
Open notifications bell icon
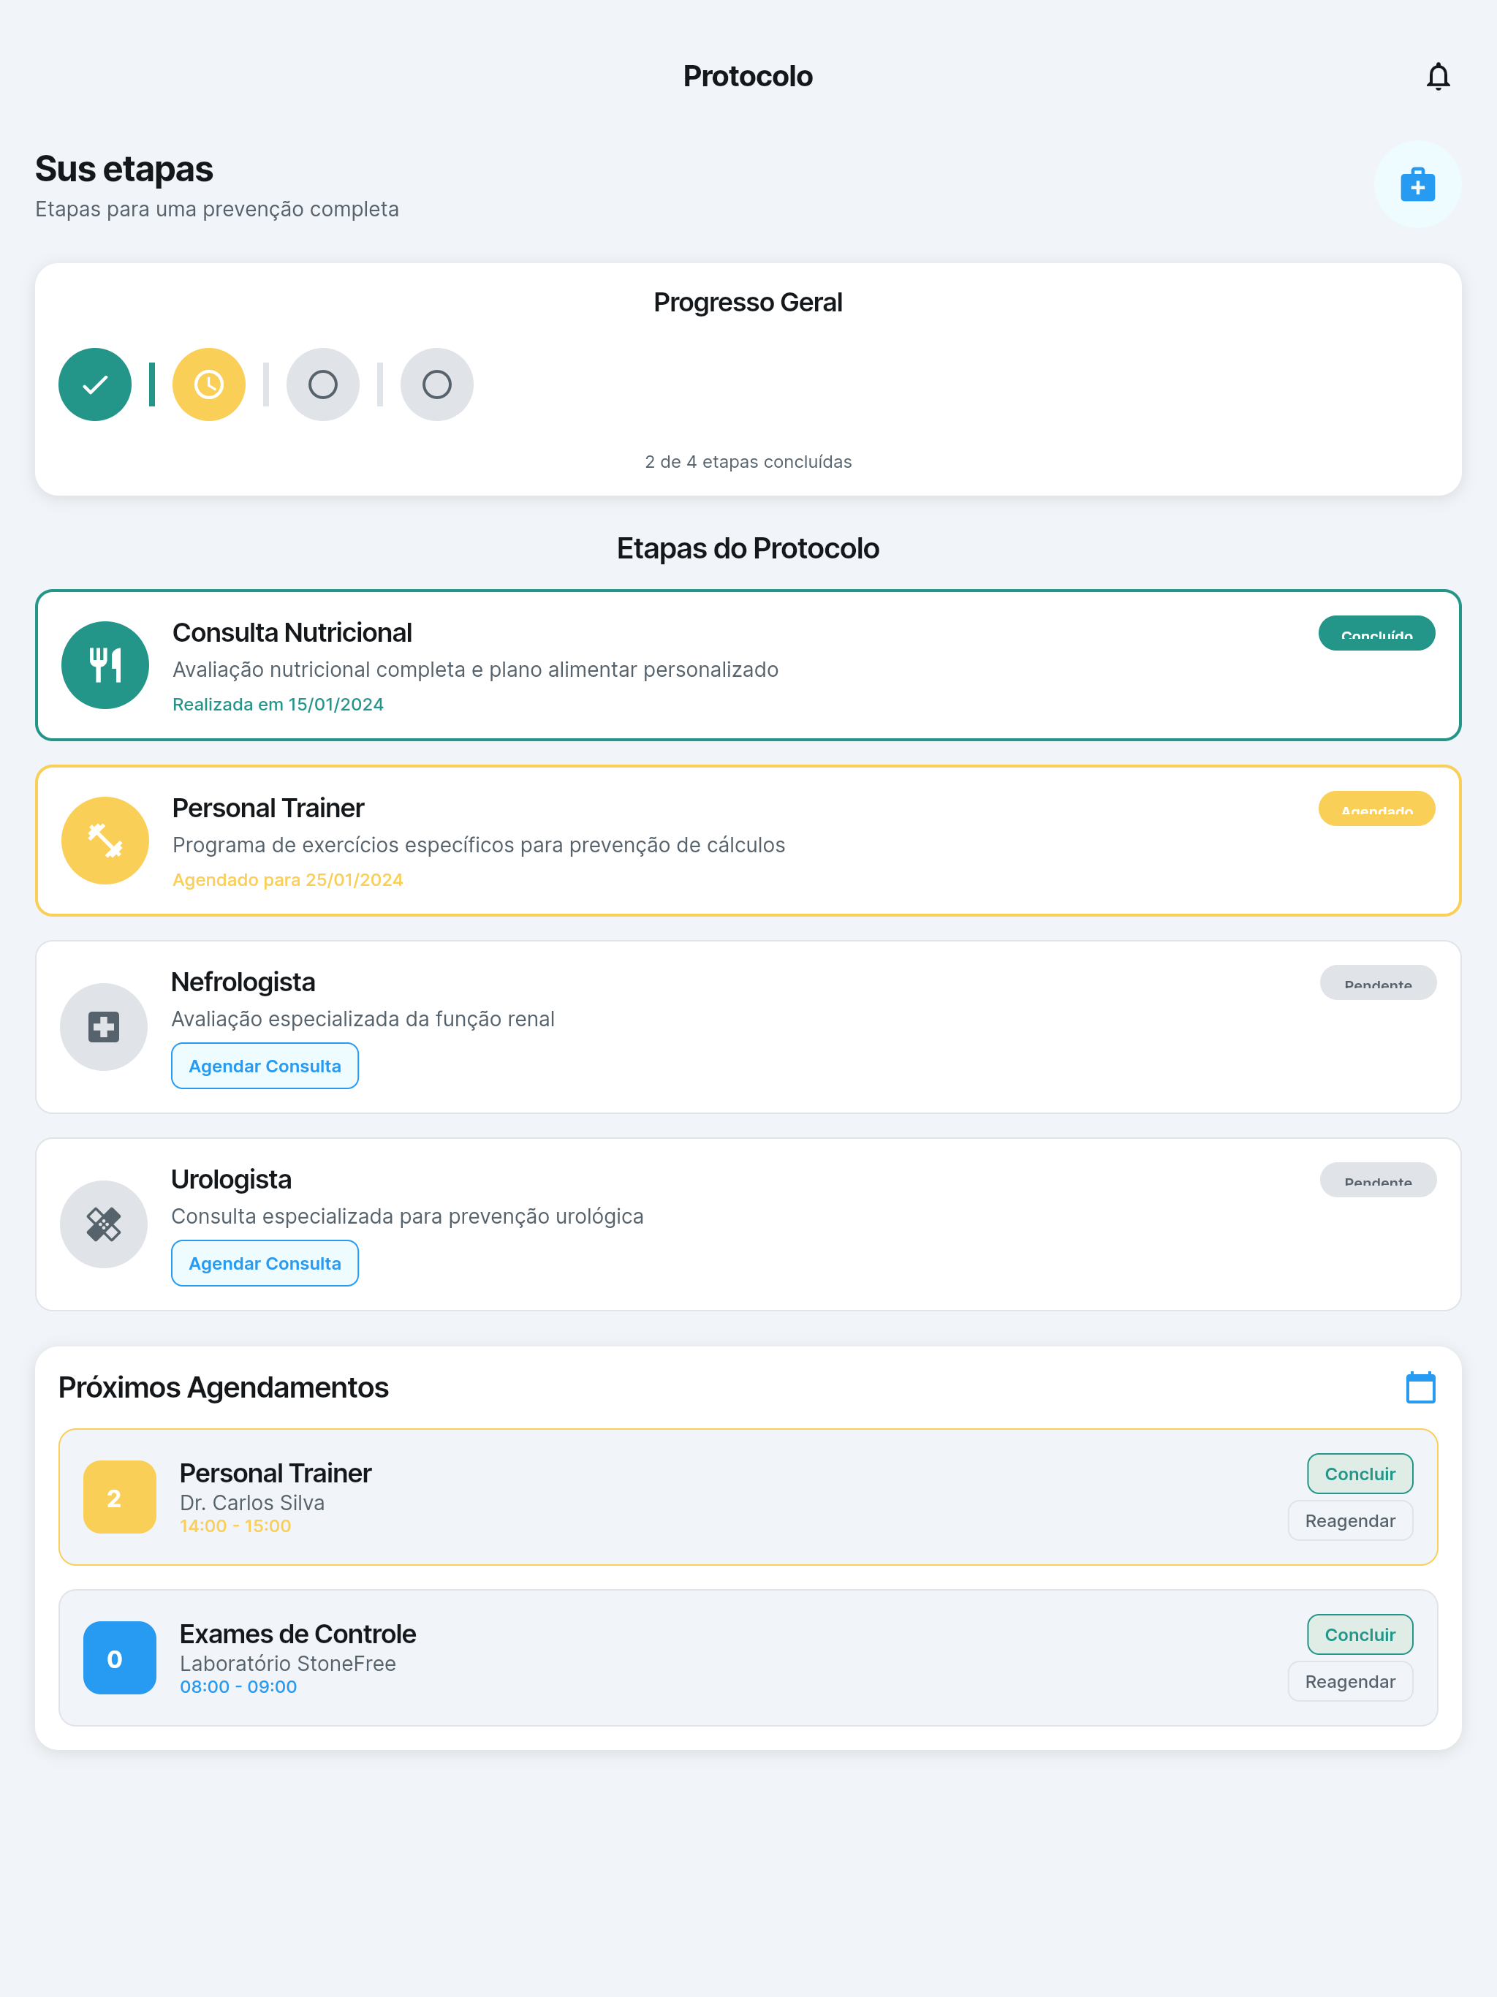click(1437, 77)
